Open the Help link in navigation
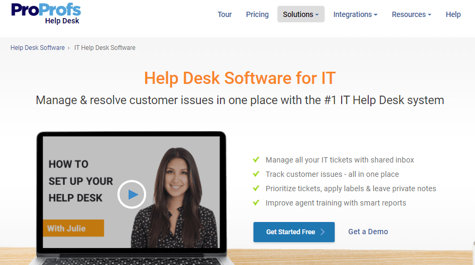Image resolution: width=475 pixels, height=265 pixels. tap(453, 14)
